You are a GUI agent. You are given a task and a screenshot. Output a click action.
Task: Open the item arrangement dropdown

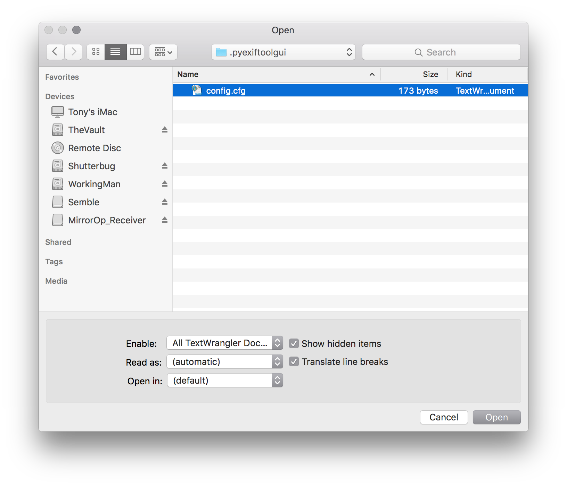163,52
